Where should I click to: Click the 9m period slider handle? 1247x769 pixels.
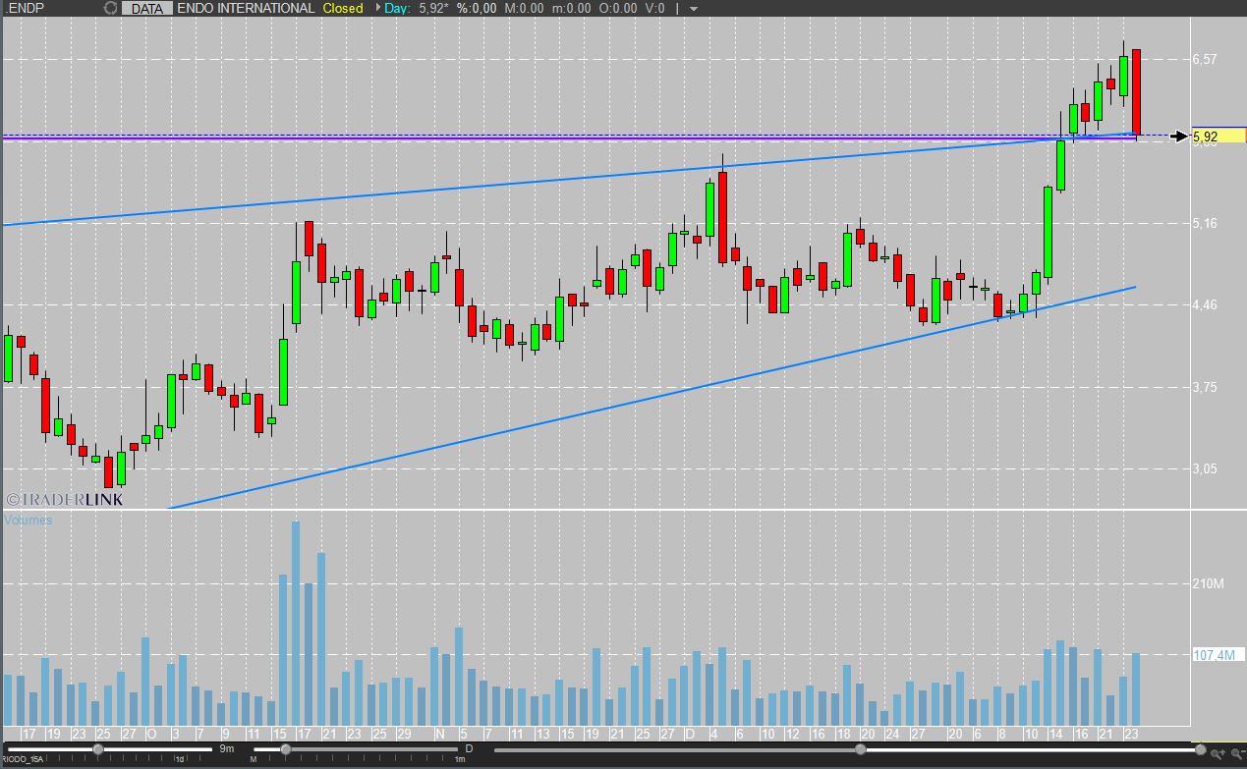(98, 750)
